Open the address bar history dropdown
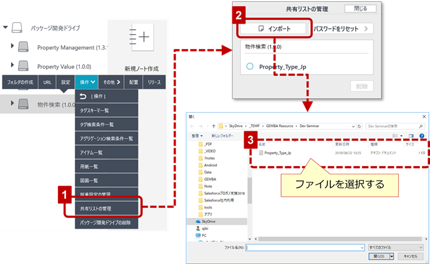 [353, 126]
